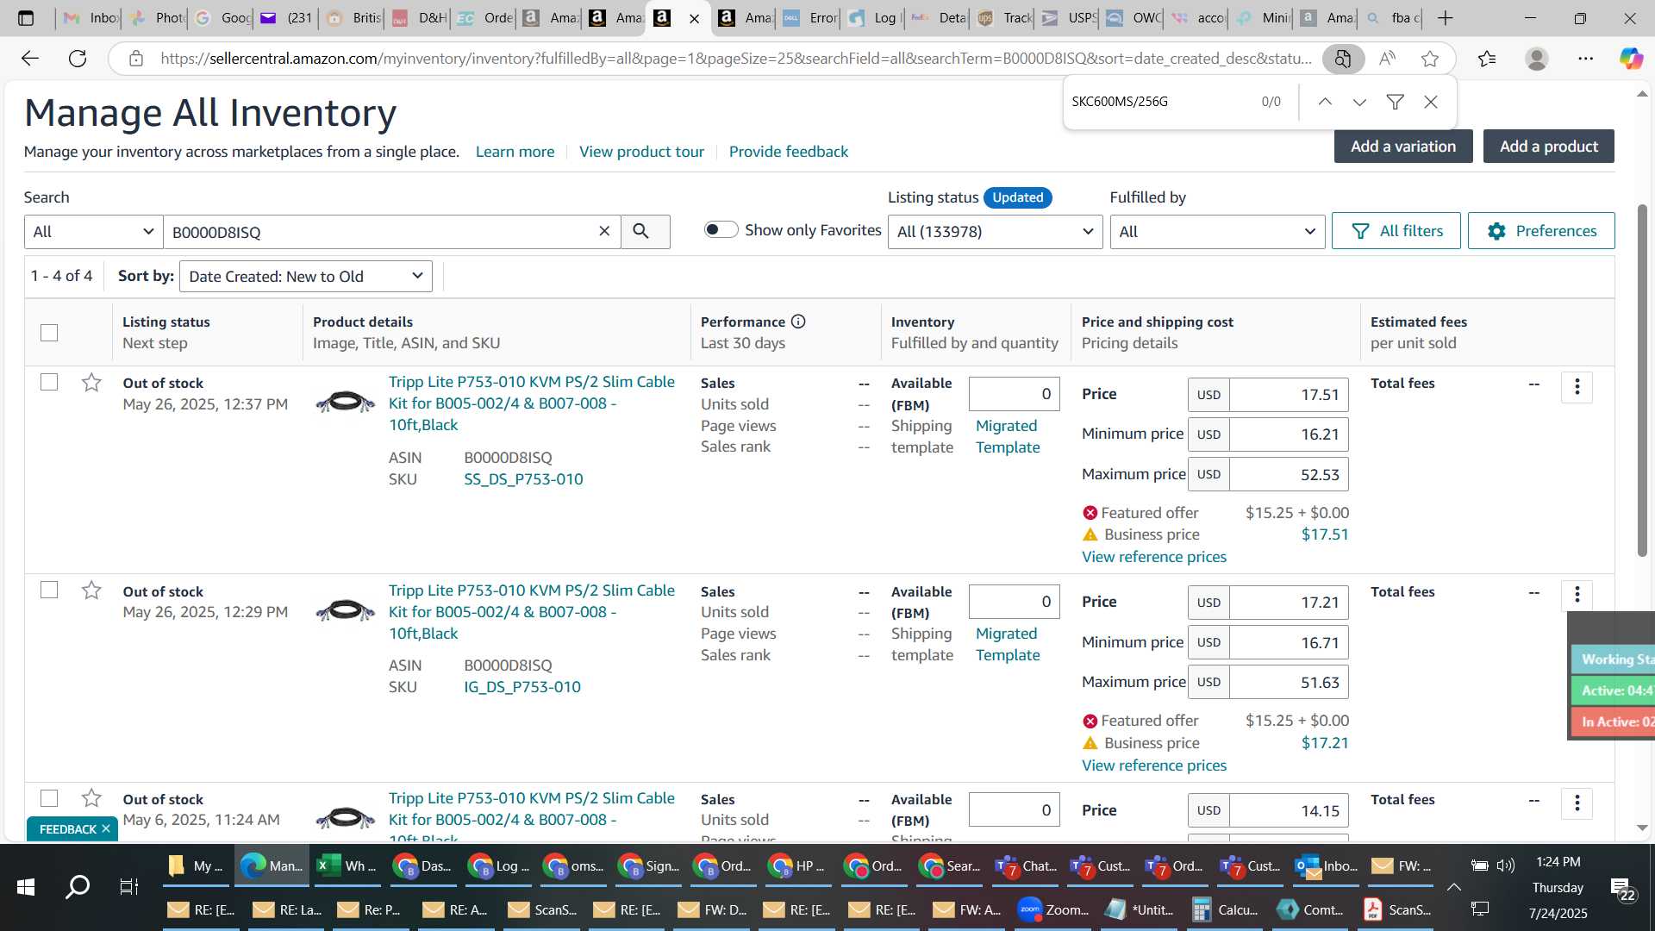Click the browser back arrow

(x=30, y=59)
